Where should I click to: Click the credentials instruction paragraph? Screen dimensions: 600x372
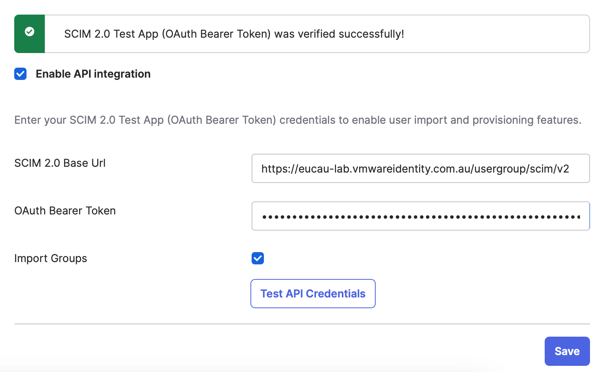(298, 120)
